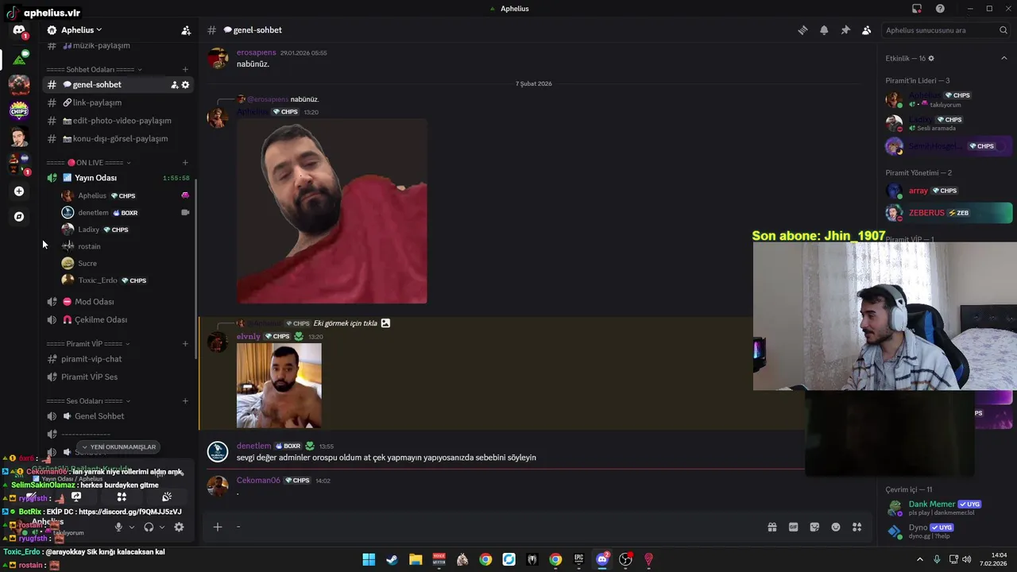Show pinned messages pin icon
This screenshot has width=1017, height=572.
(x=845, y=30)
